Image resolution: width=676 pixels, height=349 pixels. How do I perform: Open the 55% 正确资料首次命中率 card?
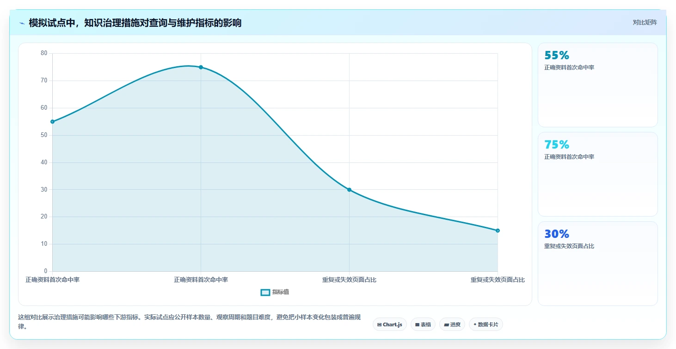click(x=597, y=85)
